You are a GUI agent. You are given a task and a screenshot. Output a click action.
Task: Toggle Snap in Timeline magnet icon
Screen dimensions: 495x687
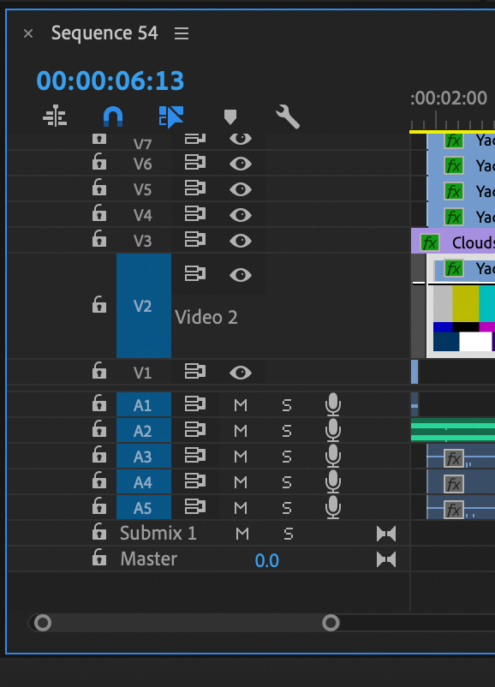112,117
